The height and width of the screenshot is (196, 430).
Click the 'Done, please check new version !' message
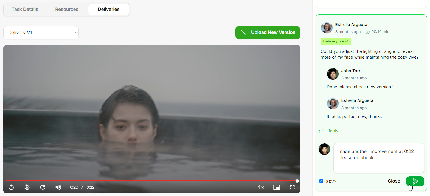point(360,87)
